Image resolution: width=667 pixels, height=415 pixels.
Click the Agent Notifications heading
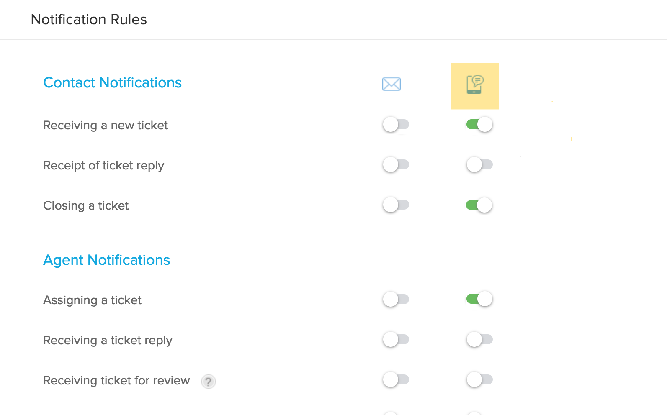tap(106, 260)
